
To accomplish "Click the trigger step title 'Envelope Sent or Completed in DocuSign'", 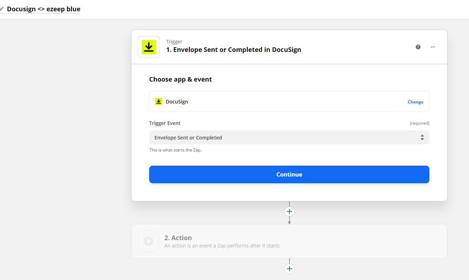I will 234,50.
